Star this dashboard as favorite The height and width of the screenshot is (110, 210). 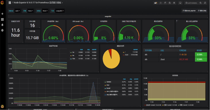pyautogui.click(x=161, y=3)
